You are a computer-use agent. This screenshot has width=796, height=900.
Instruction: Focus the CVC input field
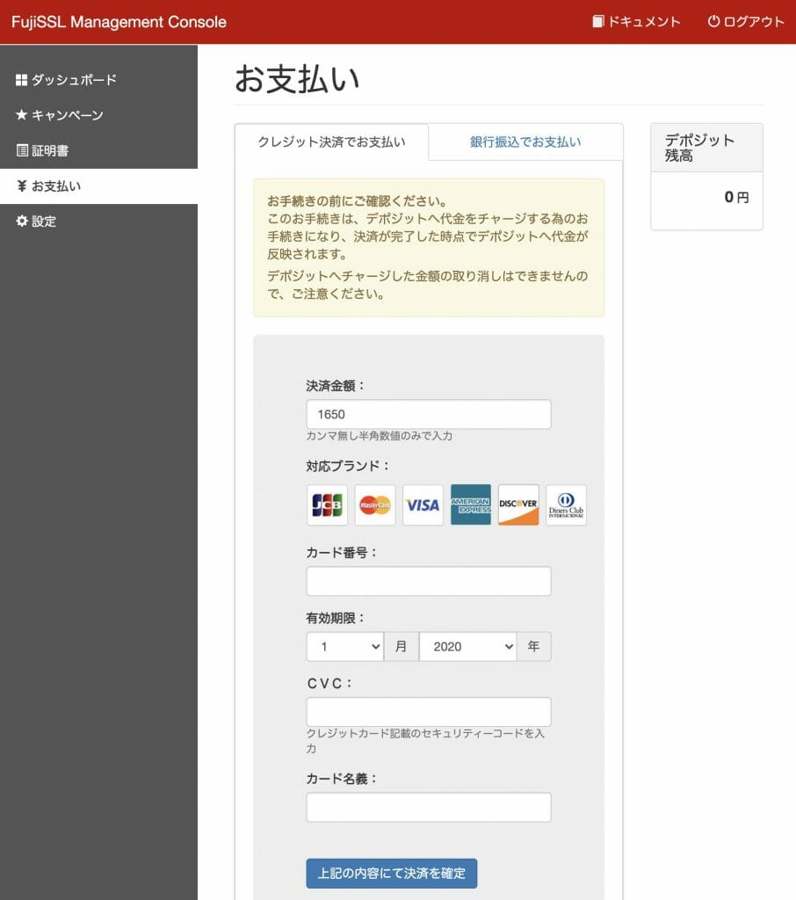[429, 712]
